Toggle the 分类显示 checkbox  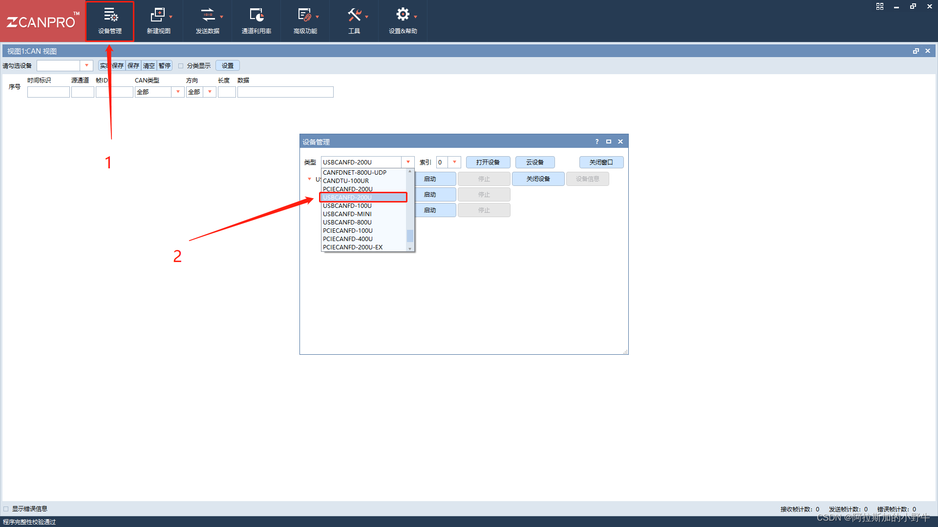181,66
